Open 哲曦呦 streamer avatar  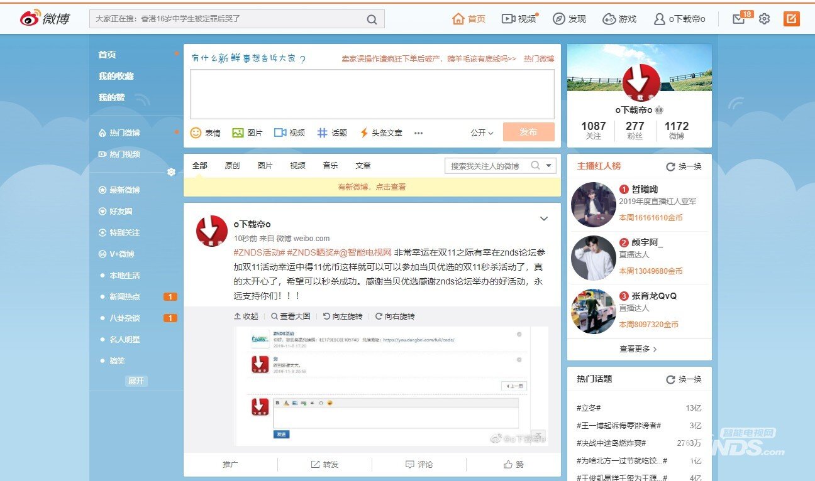point(594,205)
